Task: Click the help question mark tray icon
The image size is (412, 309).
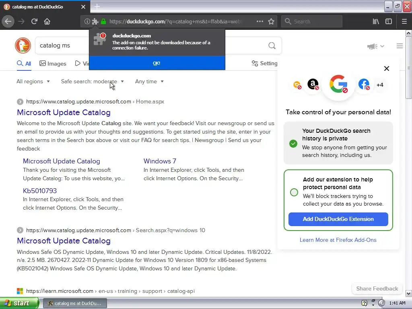Action: pos(364,303)
